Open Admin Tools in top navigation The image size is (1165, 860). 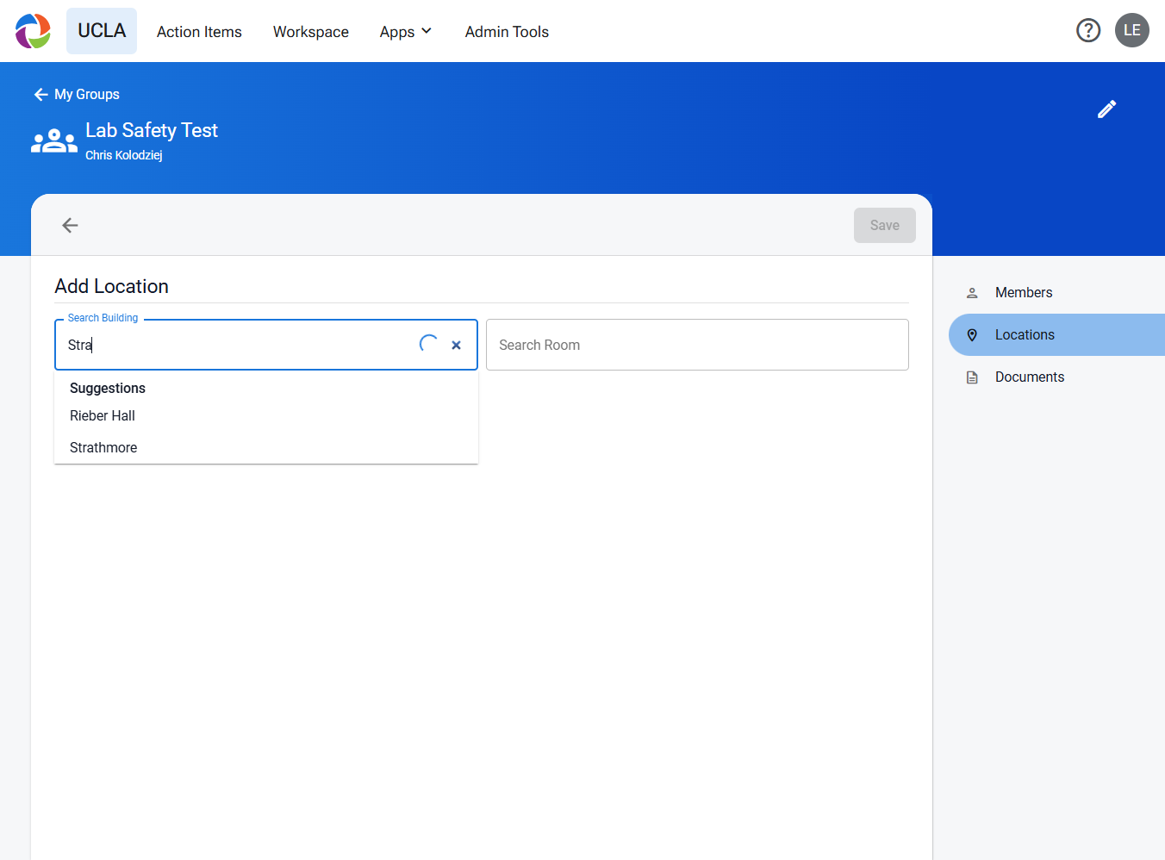pyautogui.click(x=507, y=32)
